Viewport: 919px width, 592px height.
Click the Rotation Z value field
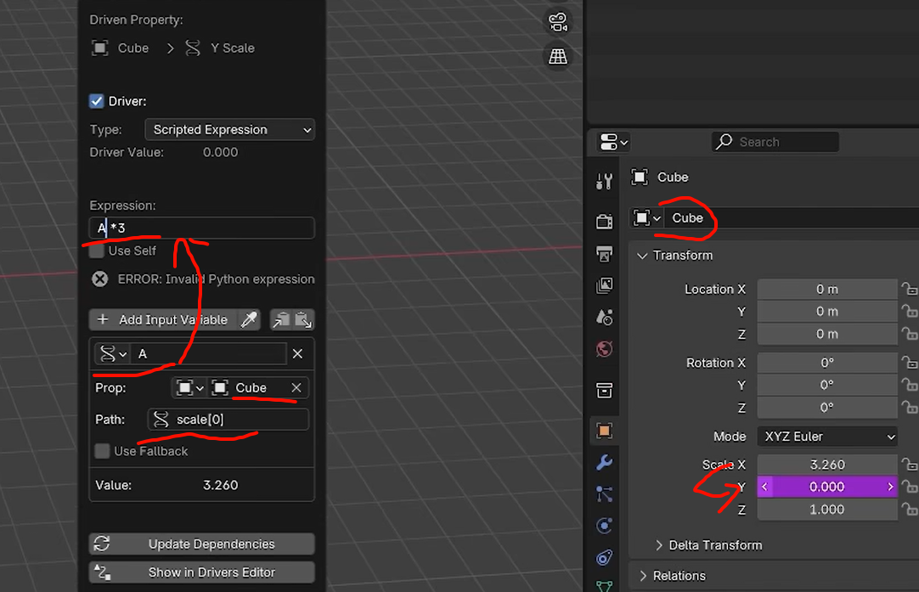coord(827,408)
